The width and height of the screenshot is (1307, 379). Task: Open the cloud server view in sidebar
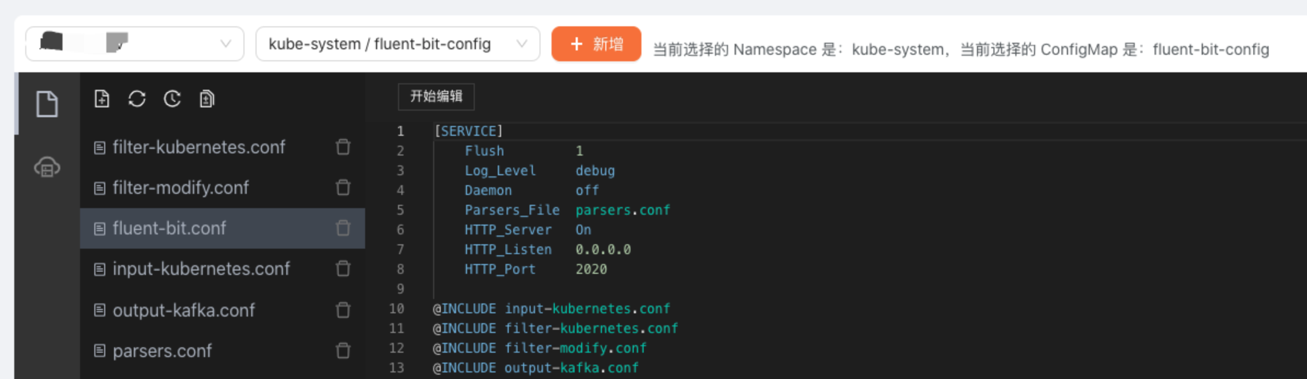(47, 167)
